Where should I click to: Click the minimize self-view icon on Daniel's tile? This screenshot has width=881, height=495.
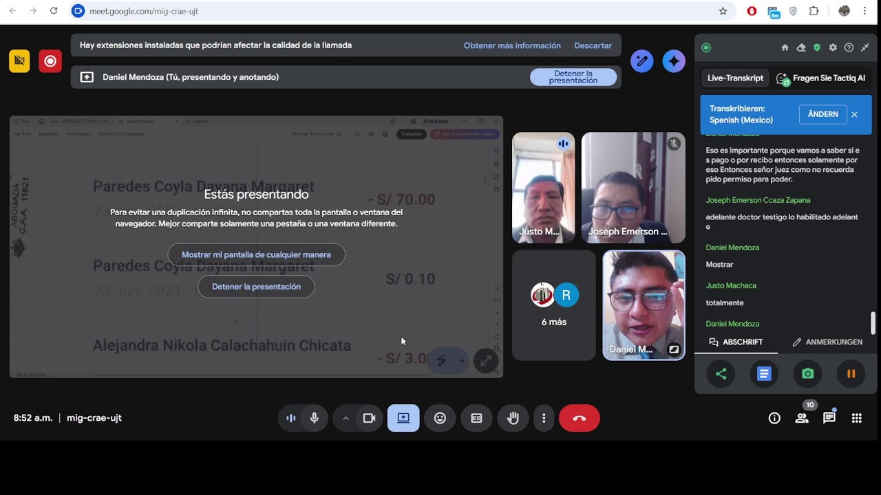click(x=674, y=349)
